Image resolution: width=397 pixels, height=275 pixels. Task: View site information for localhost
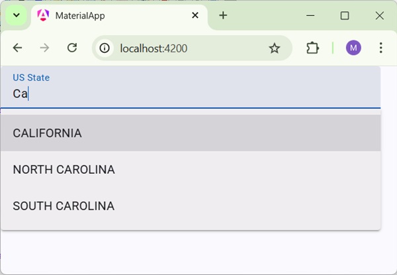click(x=105, y=48)
